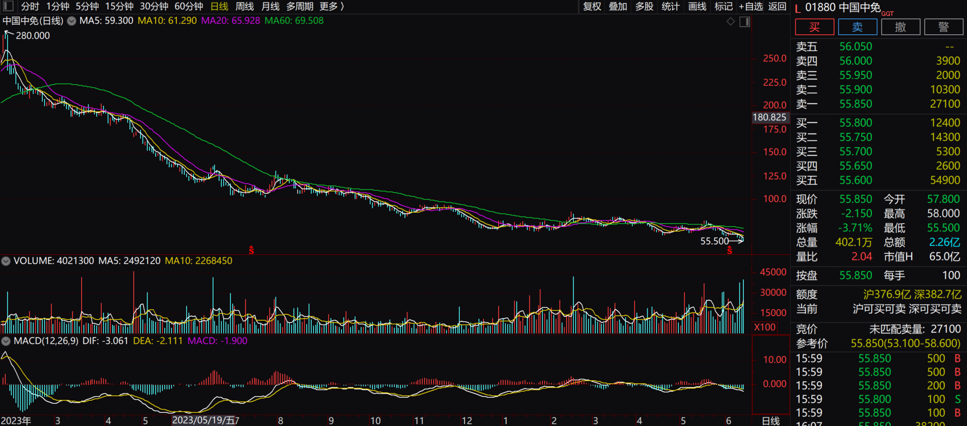Click the 买五 bid price 55.600

(x=856, y=180)
